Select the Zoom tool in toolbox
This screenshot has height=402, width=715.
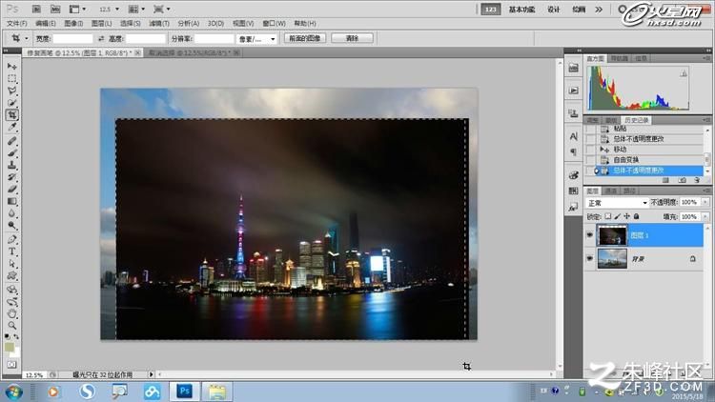[11, 326]
